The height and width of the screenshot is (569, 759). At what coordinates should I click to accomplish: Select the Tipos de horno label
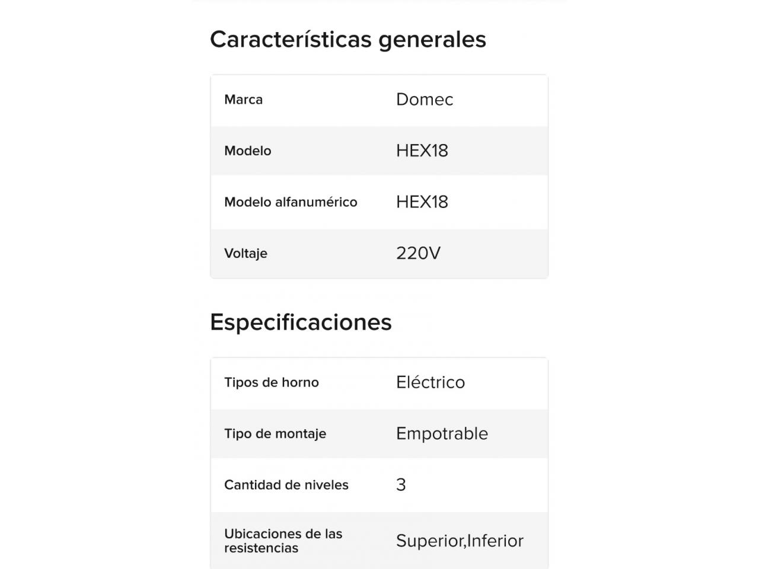click(x=272, y=382)
